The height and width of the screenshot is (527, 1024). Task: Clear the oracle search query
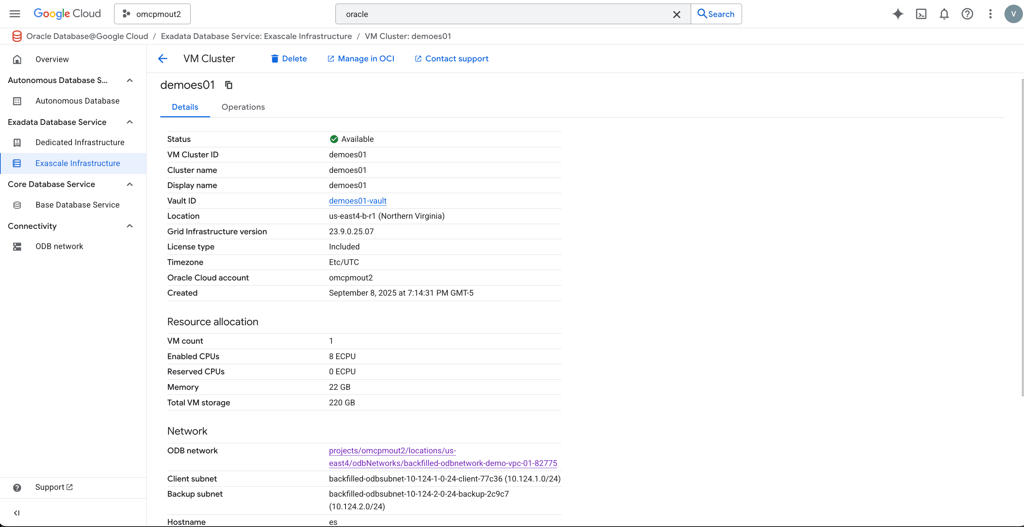(677, 14)
